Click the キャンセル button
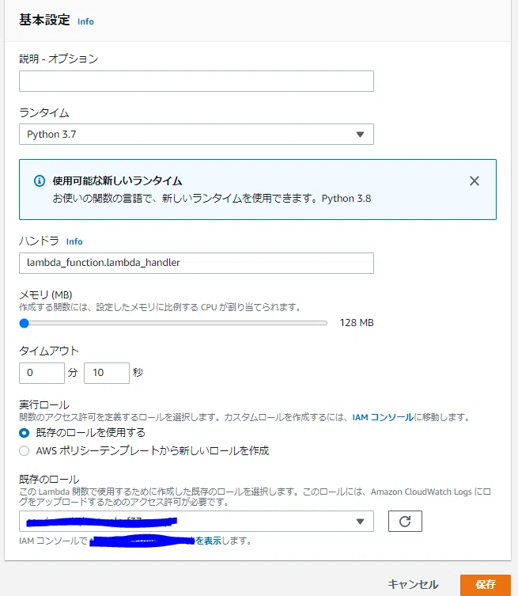The width and height of the screenshot is (518, 596). point(413,584)
